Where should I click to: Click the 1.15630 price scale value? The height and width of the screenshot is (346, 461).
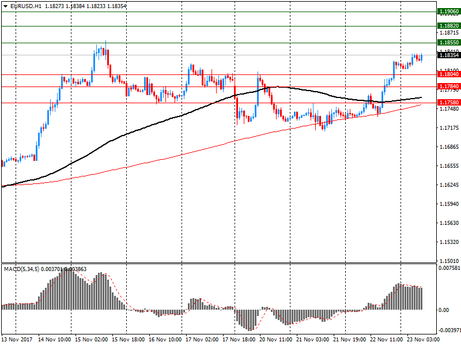click(449, 223)
